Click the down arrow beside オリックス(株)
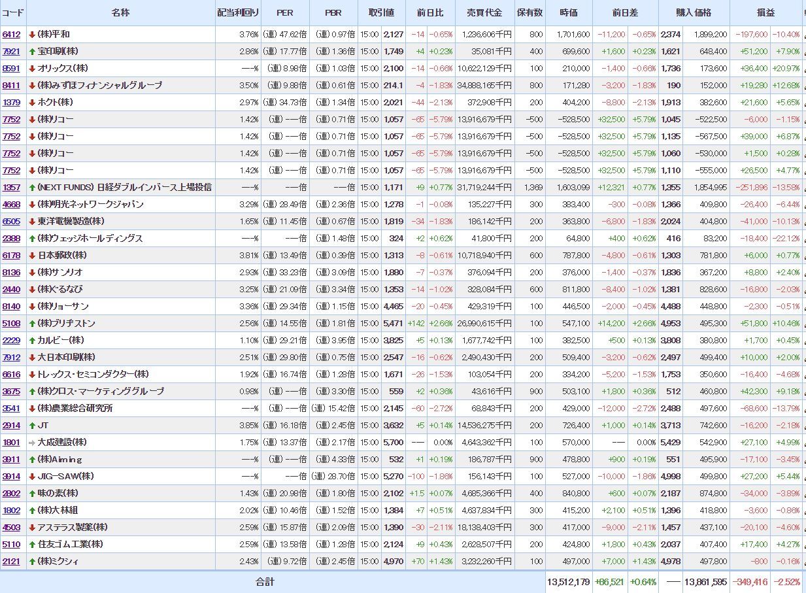Viewport: 806px width, 593px height. 31,69
